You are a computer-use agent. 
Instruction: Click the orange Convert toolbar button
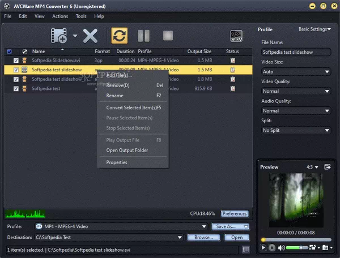pos(120,36)
